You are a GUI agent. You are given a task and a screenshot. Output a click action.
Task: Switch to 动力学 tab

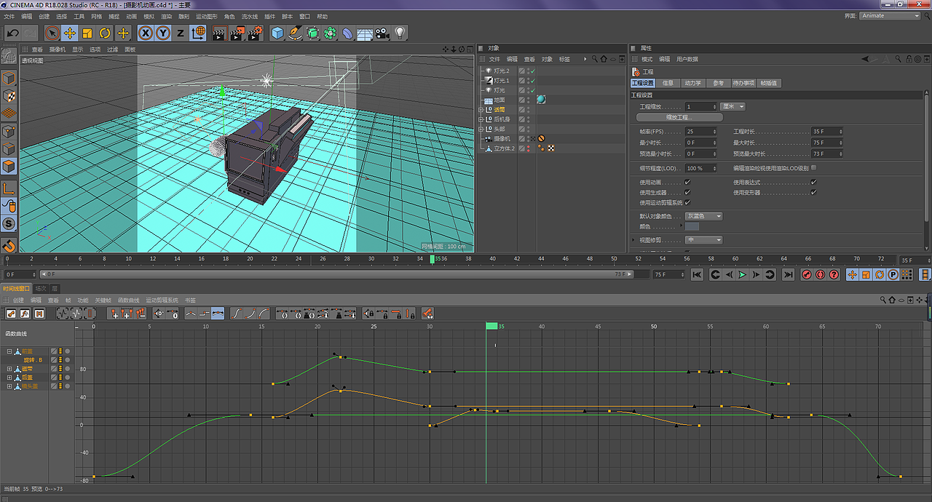(692, 83)
